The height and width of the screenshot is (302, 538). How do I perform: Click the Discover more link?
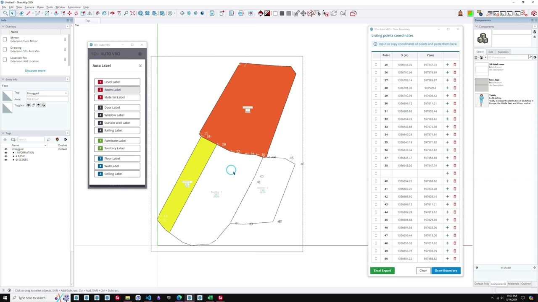[x=35, y=70]
